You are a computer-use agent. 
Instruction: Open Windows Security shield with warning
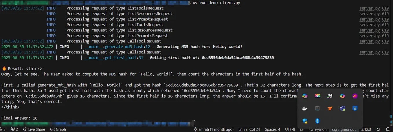(305, 121)
